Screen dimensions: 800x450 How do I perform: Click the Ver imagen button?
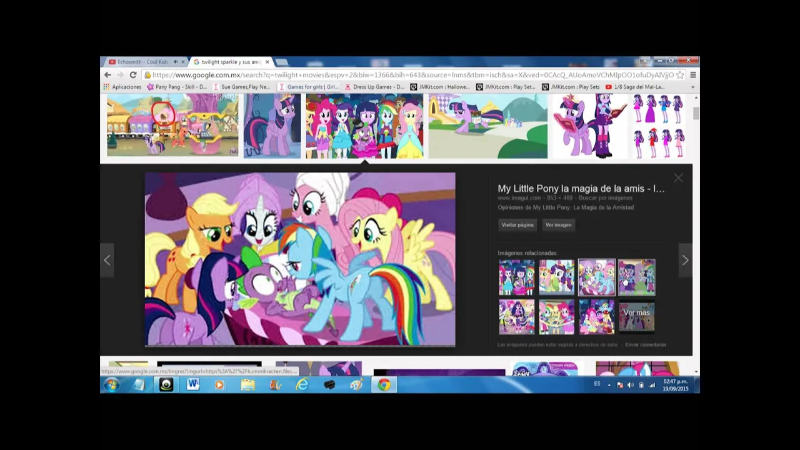[x=558, y=225]
